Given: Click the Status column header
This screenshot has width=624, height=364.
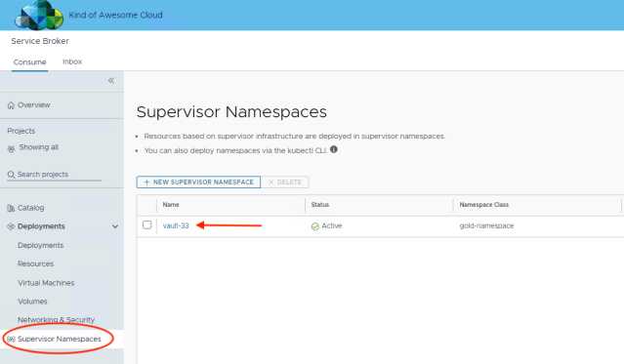Looking at the screenshot, I should click(320, 205).
